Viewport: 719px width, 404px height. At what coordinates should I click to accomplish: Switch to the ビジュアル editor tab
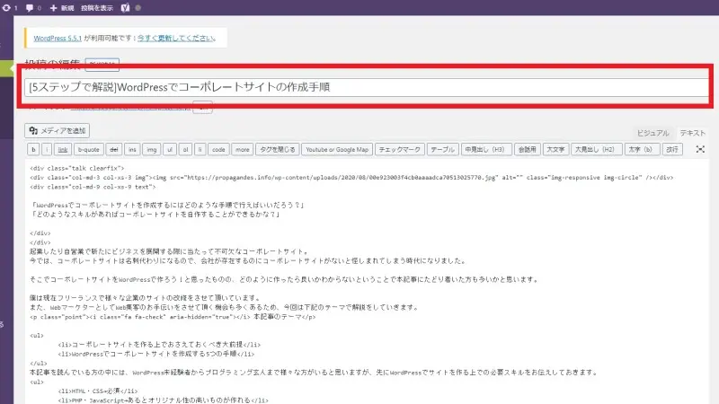click(652, 132)
